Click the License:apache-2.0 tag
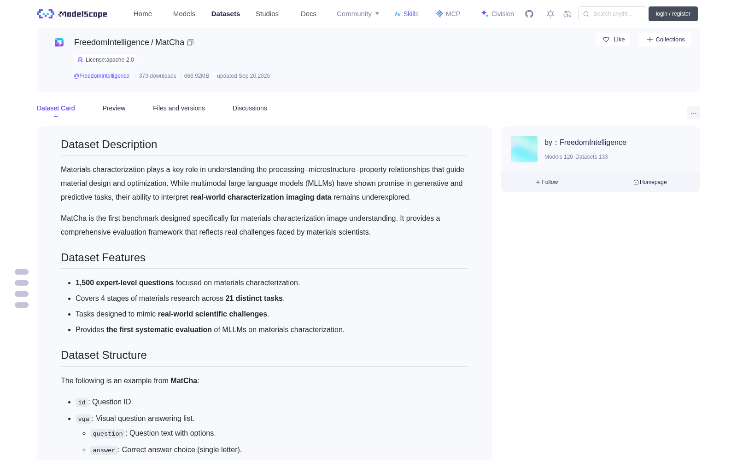This screenshot has width=737, height=460. 105,60
